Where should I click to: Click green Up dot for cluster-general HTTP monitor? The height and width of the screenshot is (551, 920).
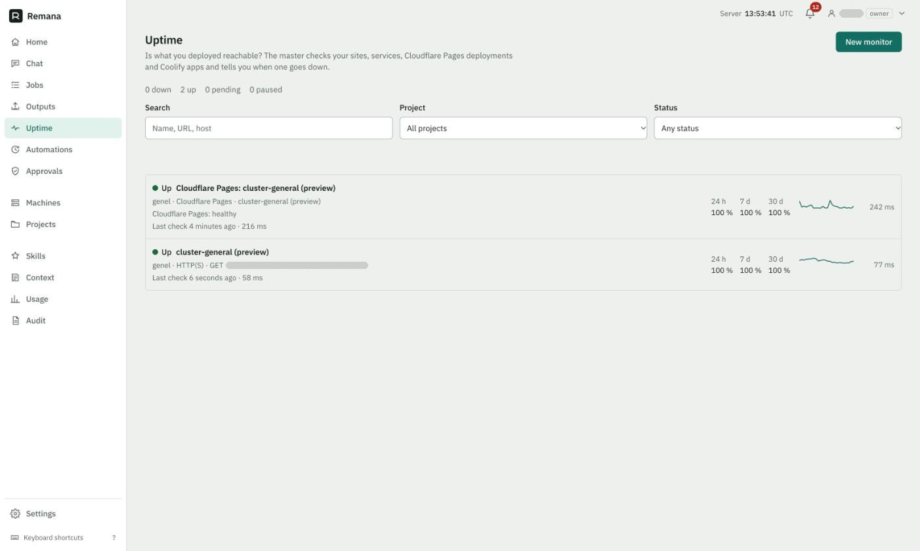156,252
